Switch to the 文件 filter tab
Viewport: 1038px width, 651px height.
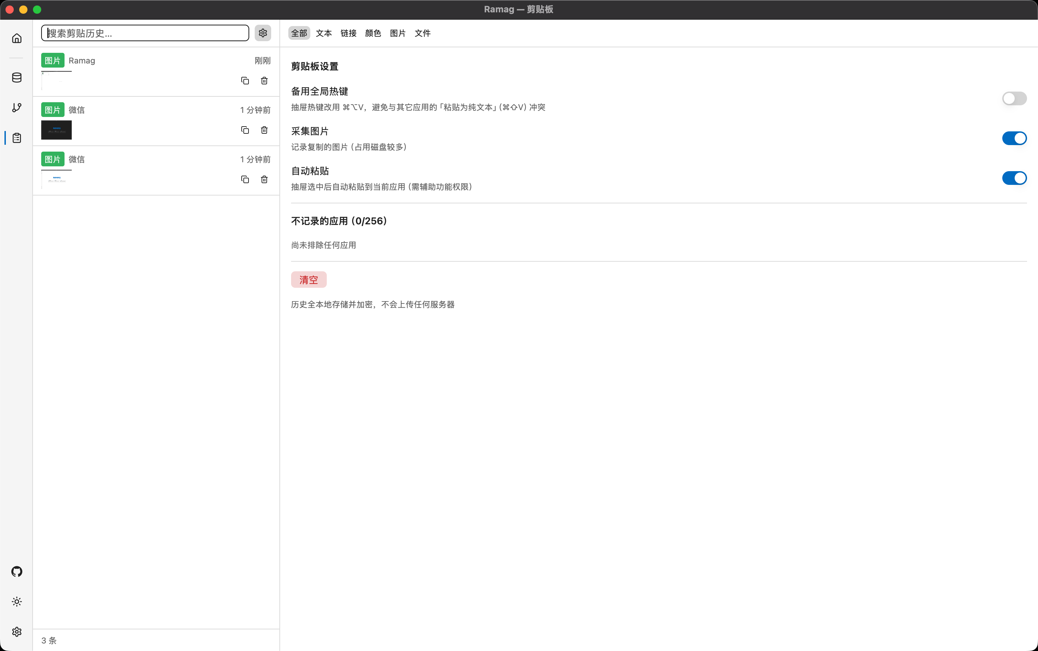coord(422,33)
